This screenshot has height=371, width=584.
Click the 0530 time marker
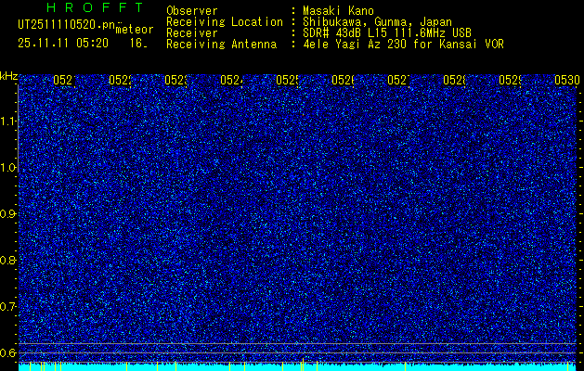pyautogui.click(x=567, y=80)
